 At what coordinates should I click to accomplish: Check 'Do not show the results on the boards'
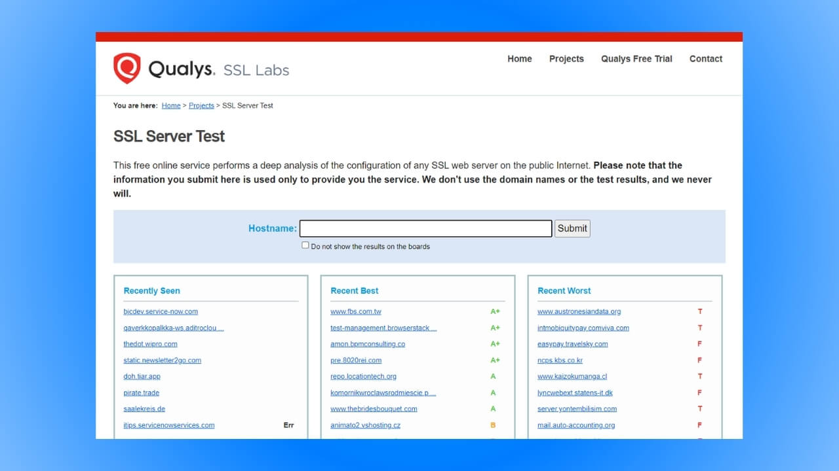click(305, 245)
